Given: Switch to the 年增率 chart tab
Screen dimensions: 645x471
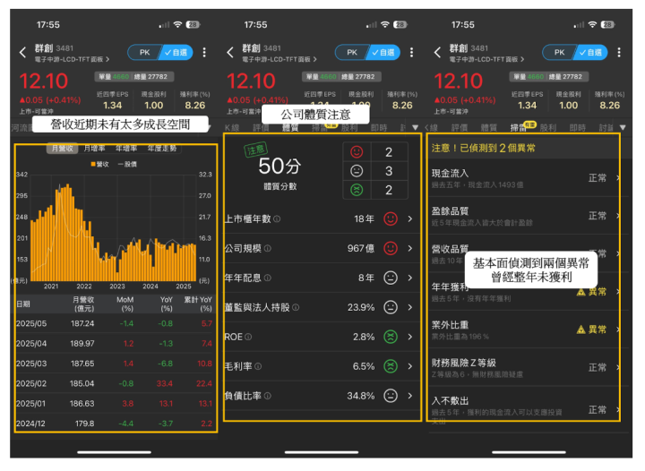Looking at the screenshot, I should [x=126, y=149].
